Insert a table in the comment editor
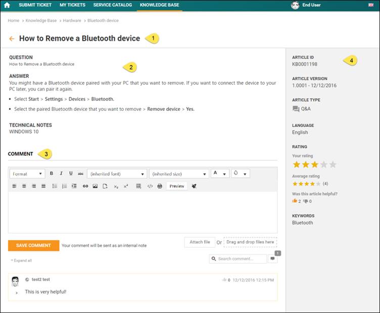The height and width of the screenshot is (313, 380). [x=138, y=186]
